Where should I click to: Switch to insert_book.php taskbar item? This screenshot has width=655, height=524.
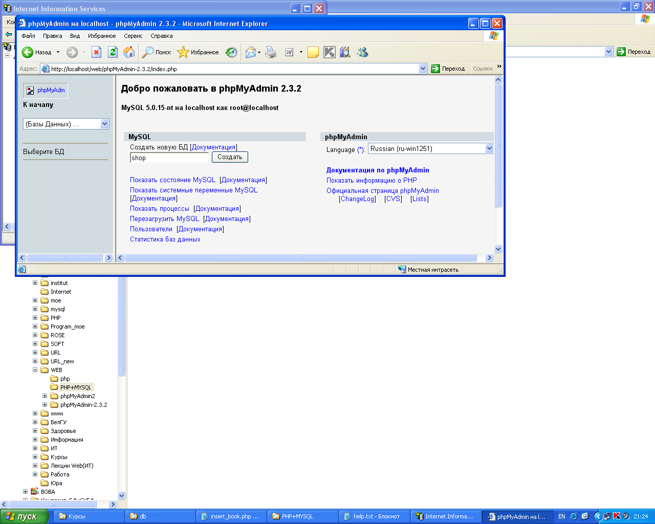[232, 516]
